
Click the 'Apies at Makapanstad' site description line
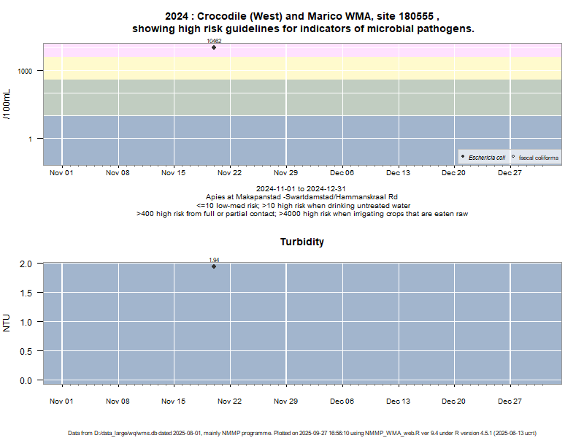[301, 197]
